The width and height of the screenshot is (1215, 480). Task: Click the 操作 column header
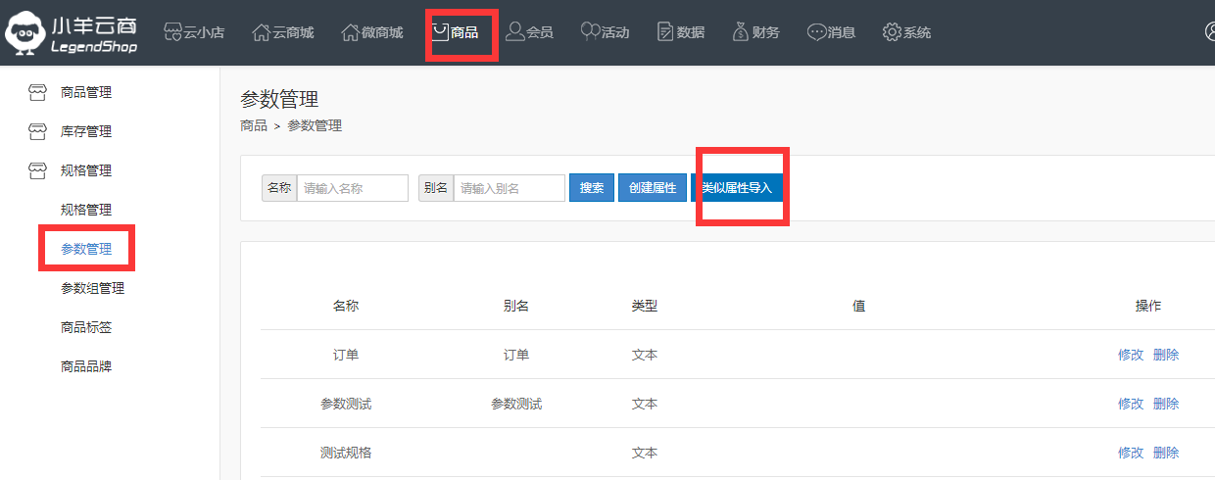point(1148,306)
